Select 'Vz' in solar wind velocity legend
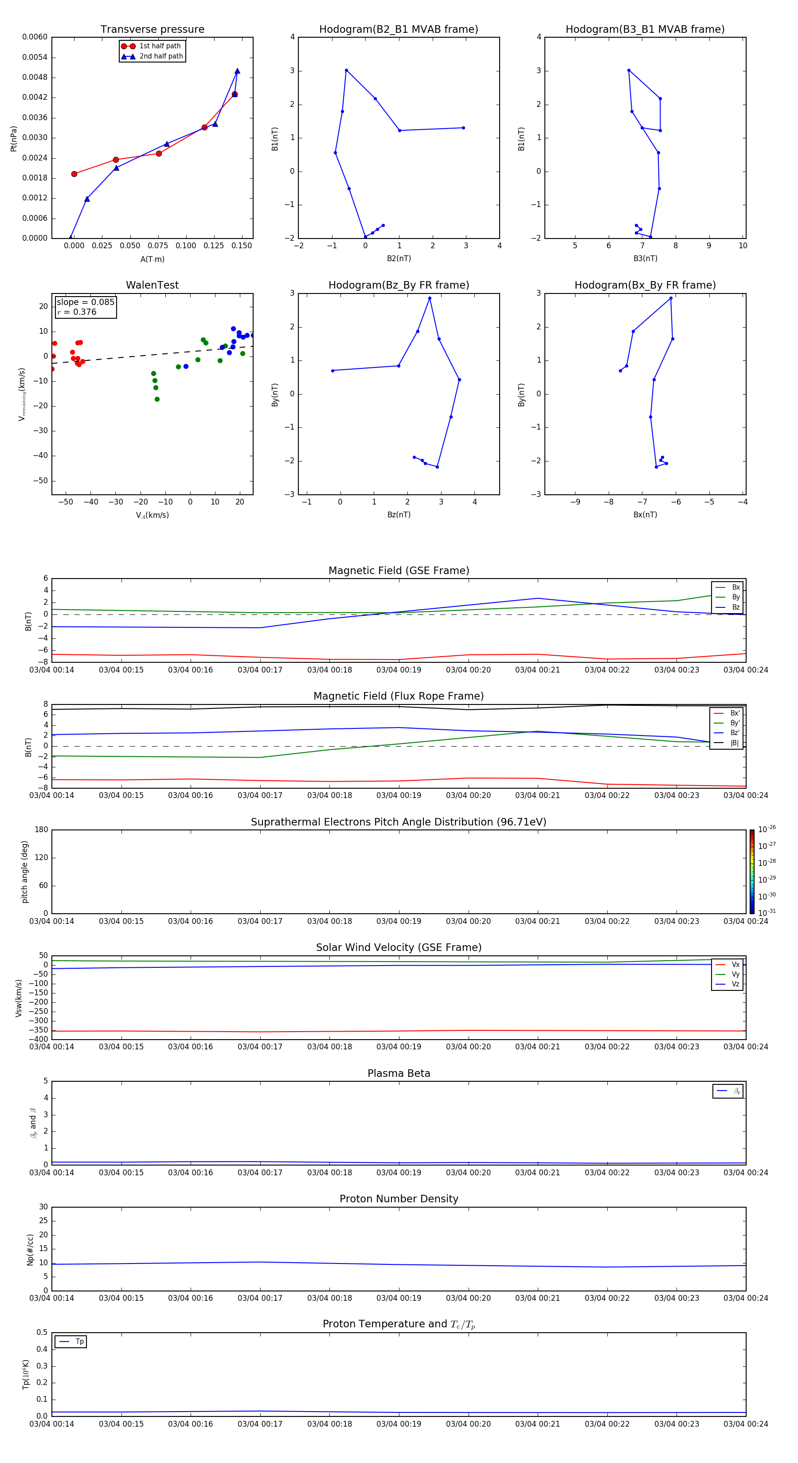 click(728, 984)
